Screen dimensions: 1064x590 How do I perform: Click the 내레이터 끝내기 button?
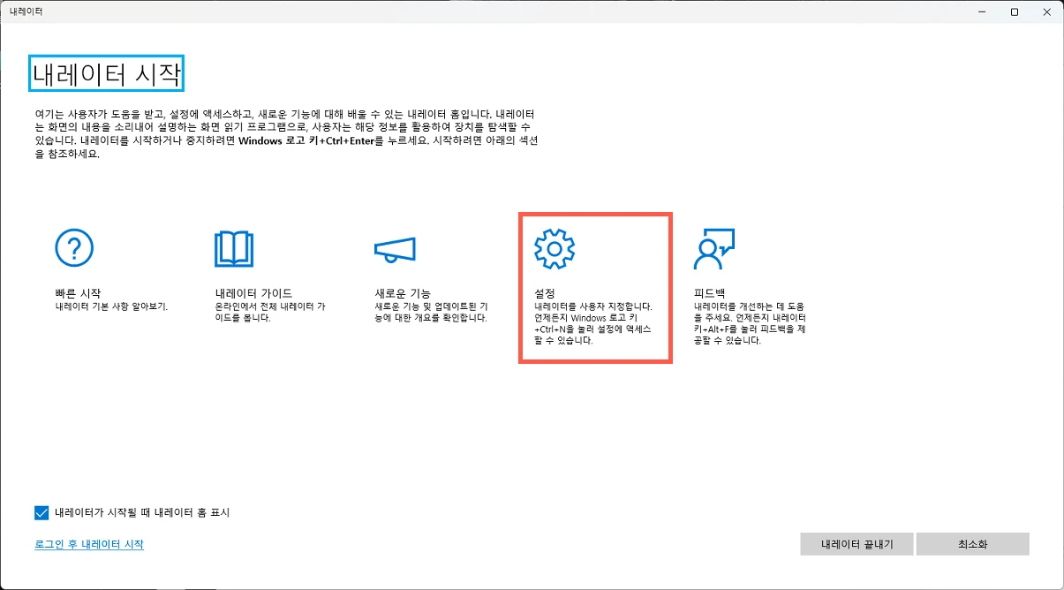pyautogui.click(x=856, y=544)
